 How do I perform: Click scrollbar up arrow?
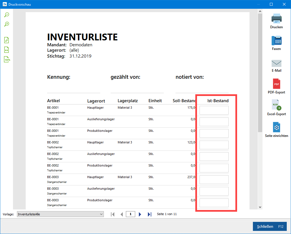[260, 11]
